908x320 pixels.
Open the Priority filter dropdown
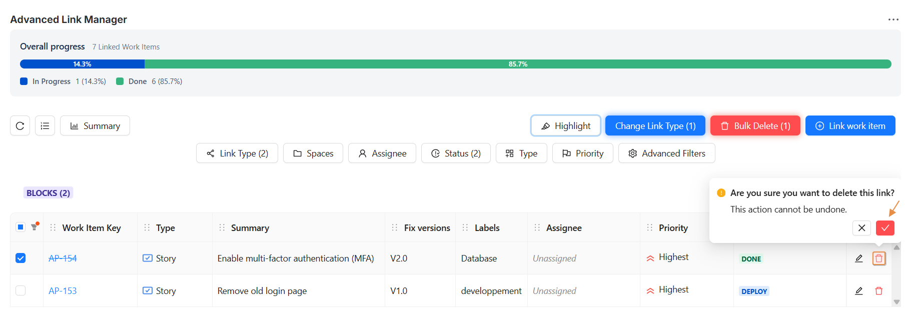click(x=582, y=153)
